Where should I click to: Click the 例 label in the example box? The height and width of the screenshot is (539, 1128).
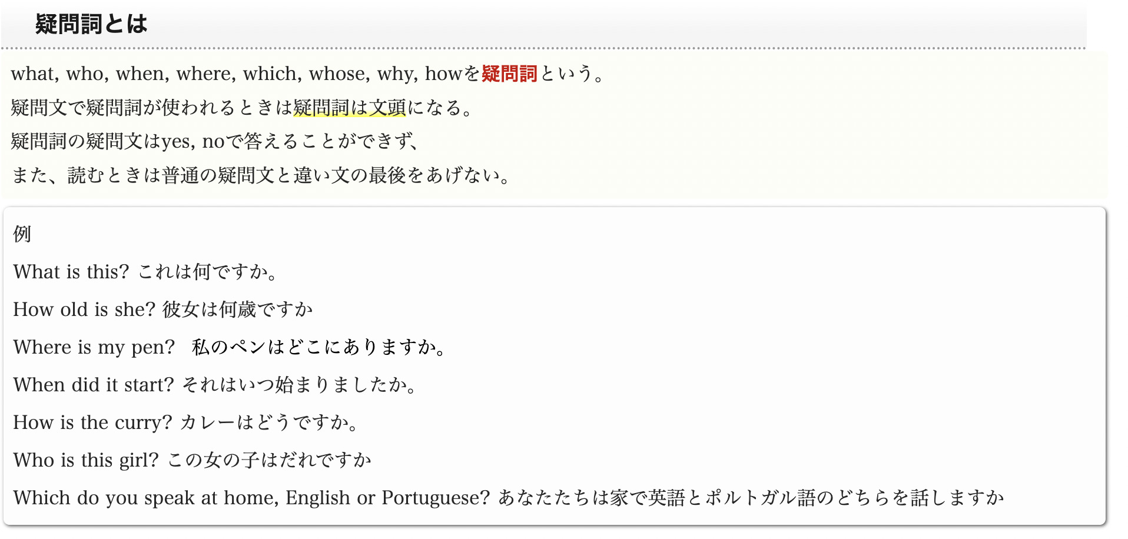point(22,234)
